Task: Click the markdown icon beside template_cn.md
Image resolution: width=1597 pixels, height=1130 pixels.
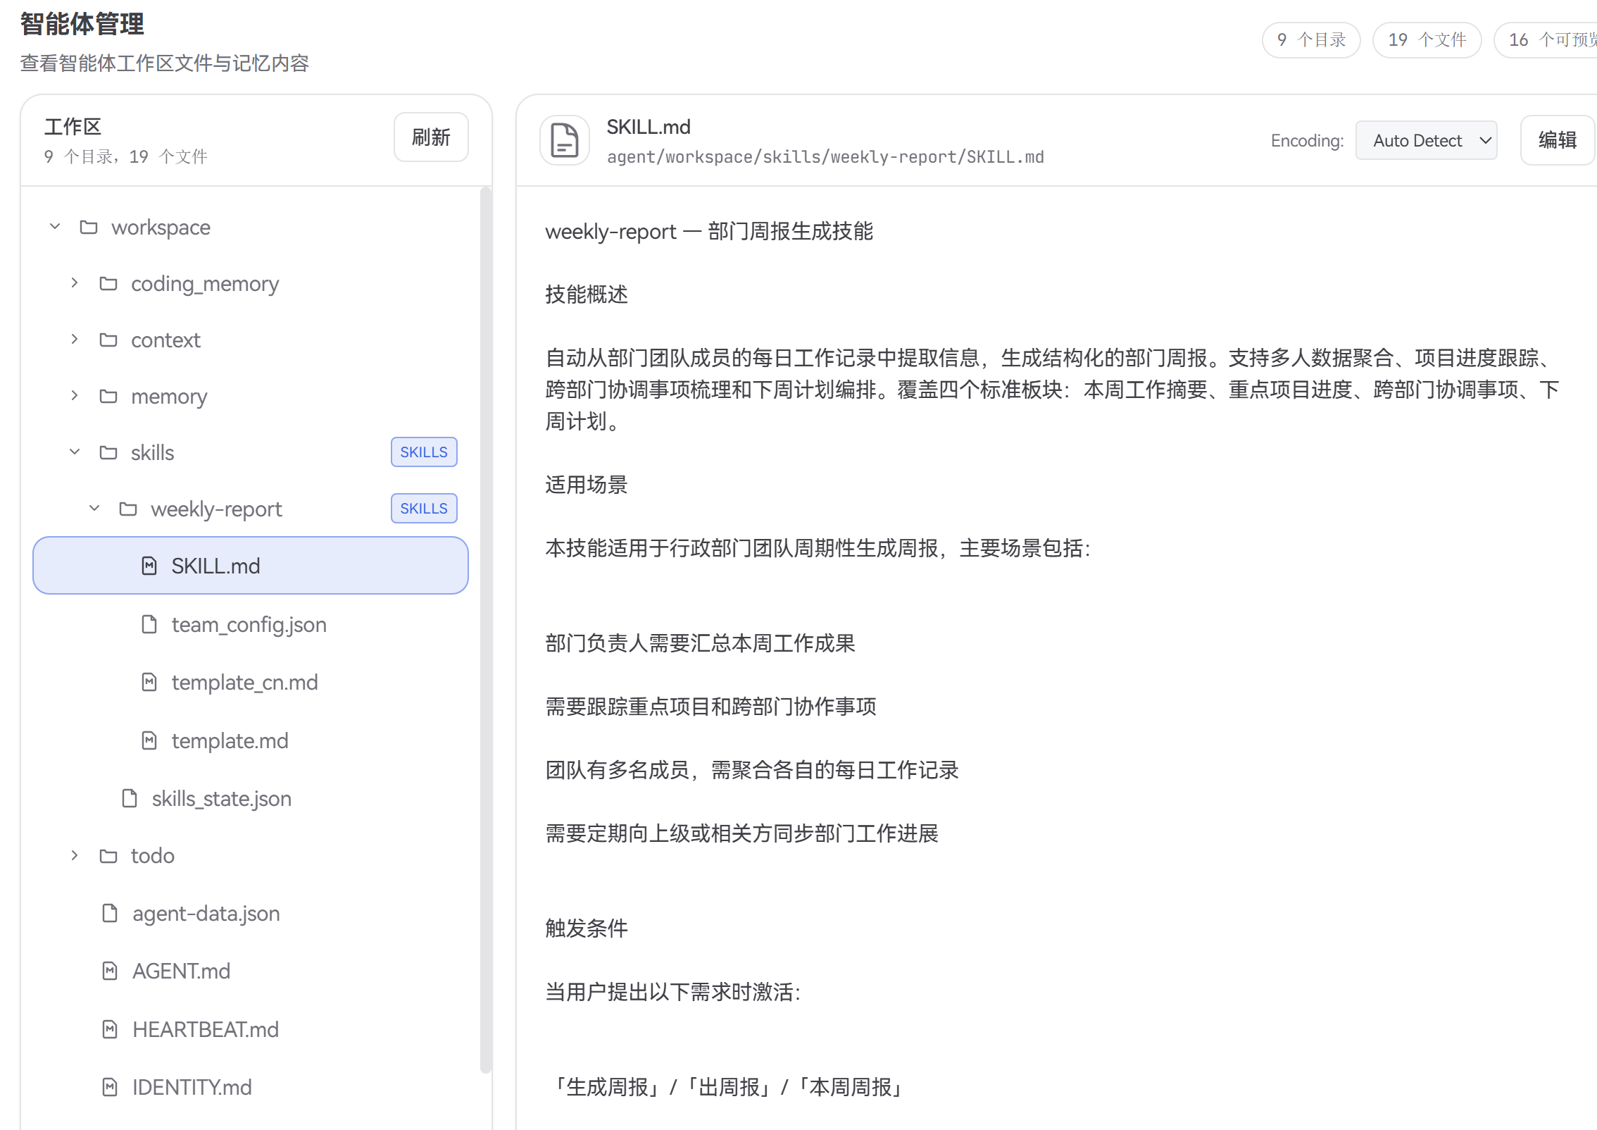Action: point(149,682)
